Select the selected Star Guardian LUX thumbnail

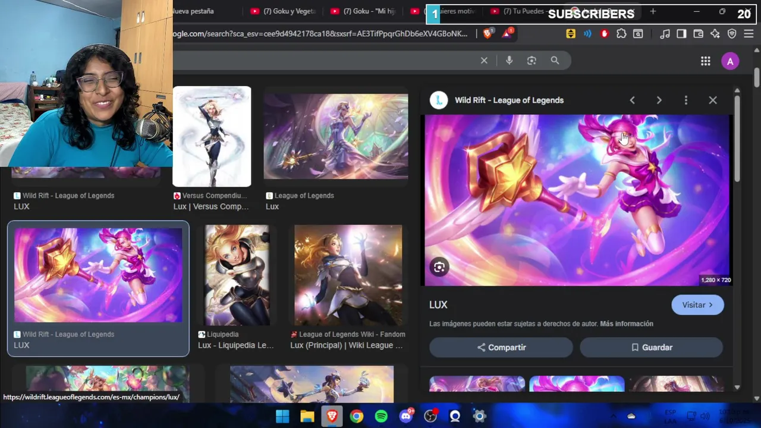(x=98, y=275)
